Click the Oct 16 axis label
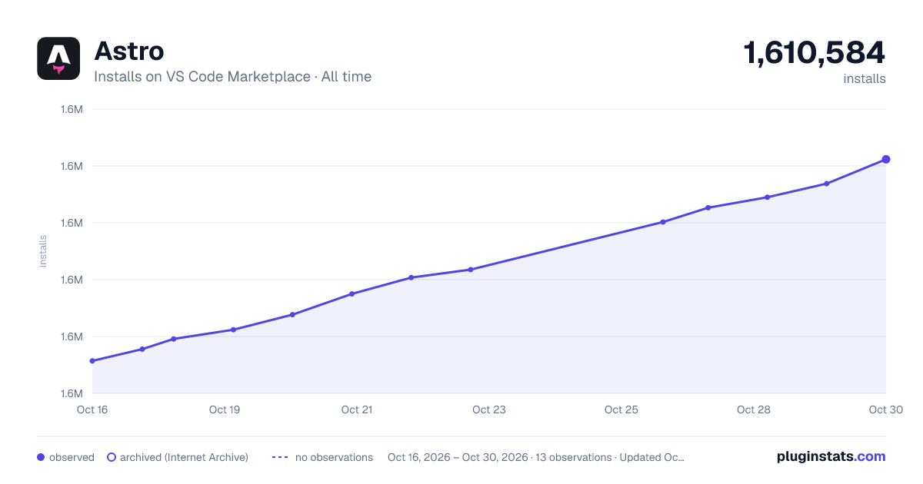Screen dimensions: 923x484 (x=92, y=409)
